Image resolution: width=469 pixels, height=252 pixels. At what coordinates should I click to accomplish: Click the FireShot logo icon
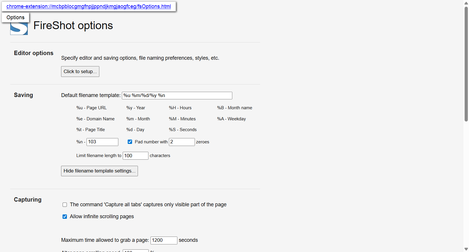(19, 29)
